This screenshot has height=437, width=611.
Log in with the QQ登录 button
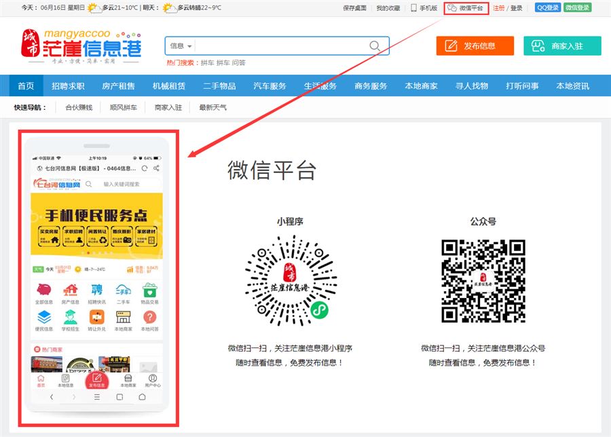point(548,8)
